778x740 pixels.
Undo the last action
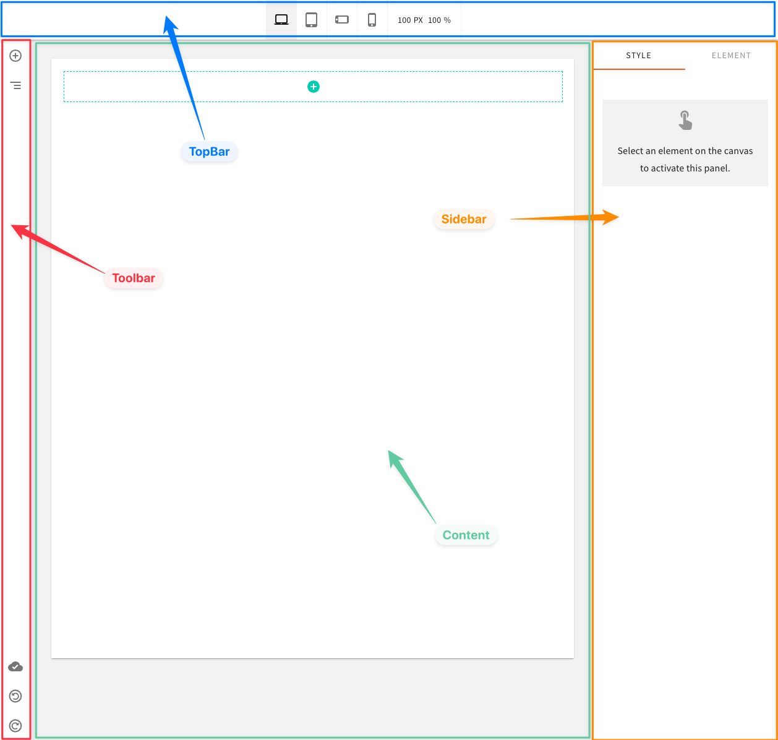tap(15, 696)
